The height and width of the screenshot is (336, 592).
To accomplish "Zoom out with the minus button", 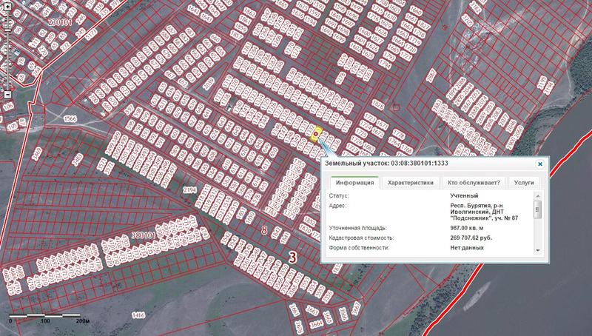I will pyautogui.click(x=7, y=95).
